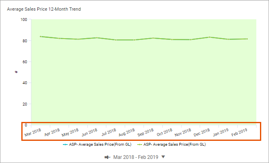Click the 'Aug 2018' x-axis label
269x163 pixels.
pos(127,133)
